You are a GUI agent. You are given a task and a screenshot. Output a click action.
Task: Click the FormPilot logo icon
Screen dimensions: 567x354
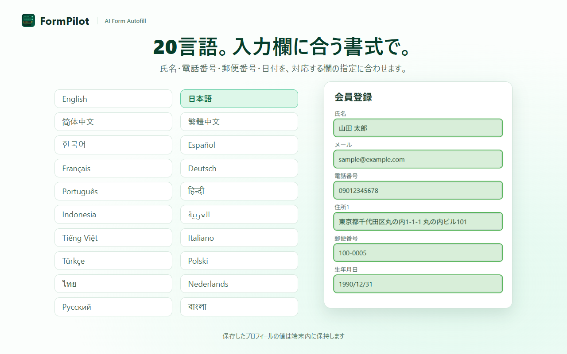(28, 20)
